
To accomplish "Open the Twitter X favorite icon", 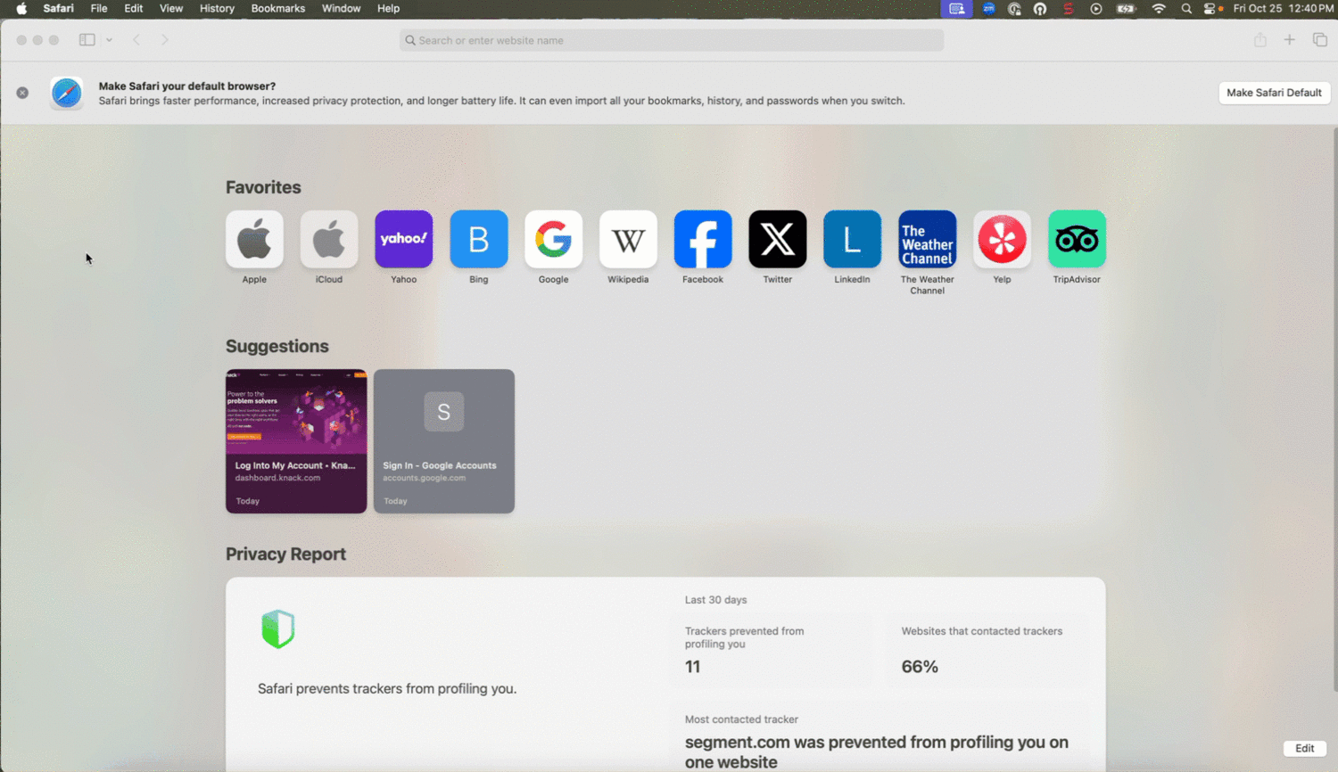I will click(777, 239).
